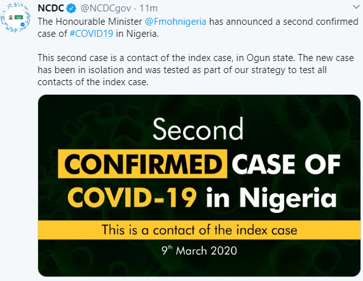Click the yellow 'contact of the index case' banner

coord(200,230)
